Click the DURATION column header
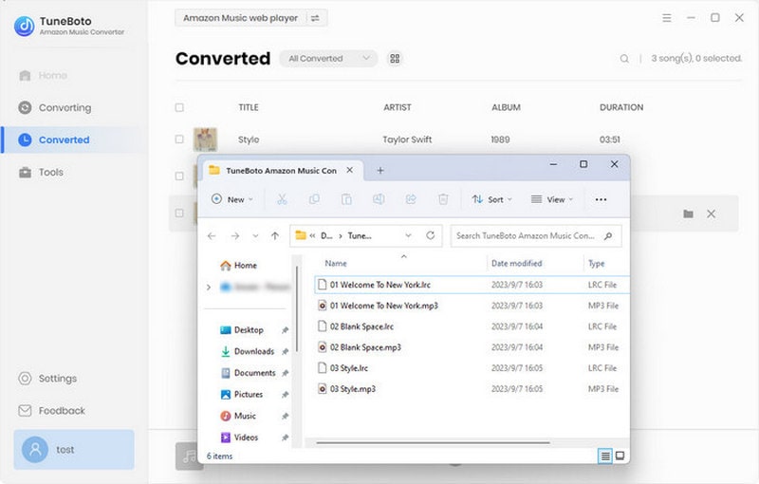Image resolution: width=759 pixels, height=484 pixels. [621, 107]
